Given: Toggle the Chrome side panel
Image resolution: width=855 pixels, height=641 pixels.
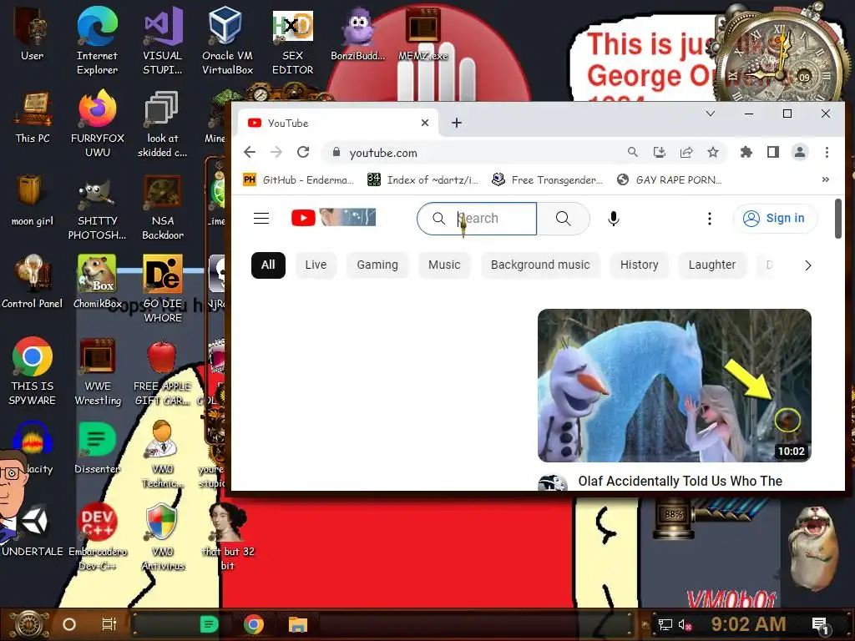Looking at the screenshot, I should coord(772,152).
